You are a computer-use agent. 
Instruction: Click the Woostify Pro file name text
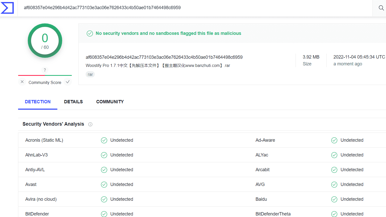point(158,66)
